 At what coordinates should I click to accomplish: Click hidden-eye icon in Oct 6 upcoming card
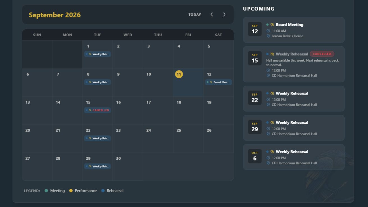272,152
